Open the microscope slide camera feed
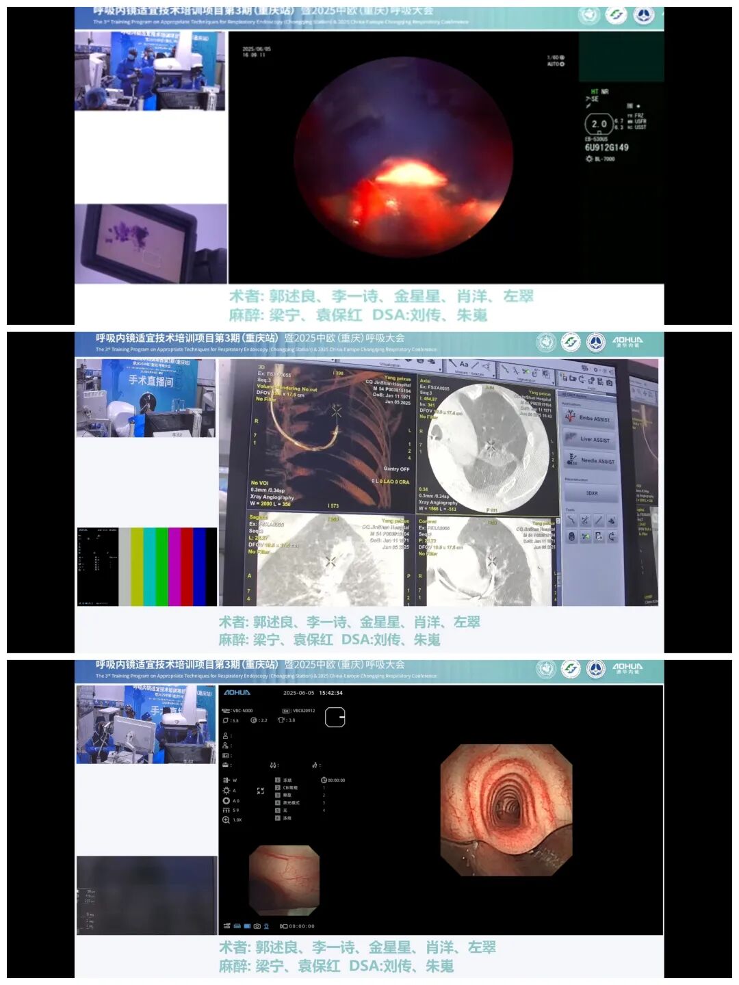The width and height of the screenshot is (739, 985). 151,243
